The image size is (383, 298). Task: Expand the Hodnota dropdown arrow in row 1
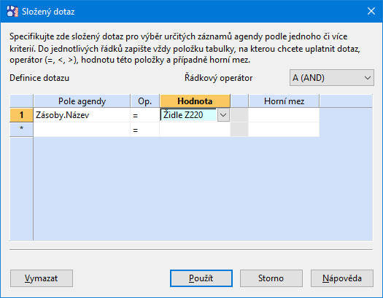tap(223, 115)
